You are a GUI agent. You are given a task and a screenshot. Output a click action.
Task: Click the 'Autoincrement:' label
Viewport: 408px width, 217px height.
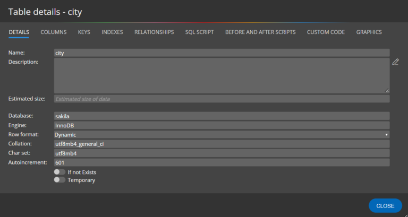coord(28,162)
